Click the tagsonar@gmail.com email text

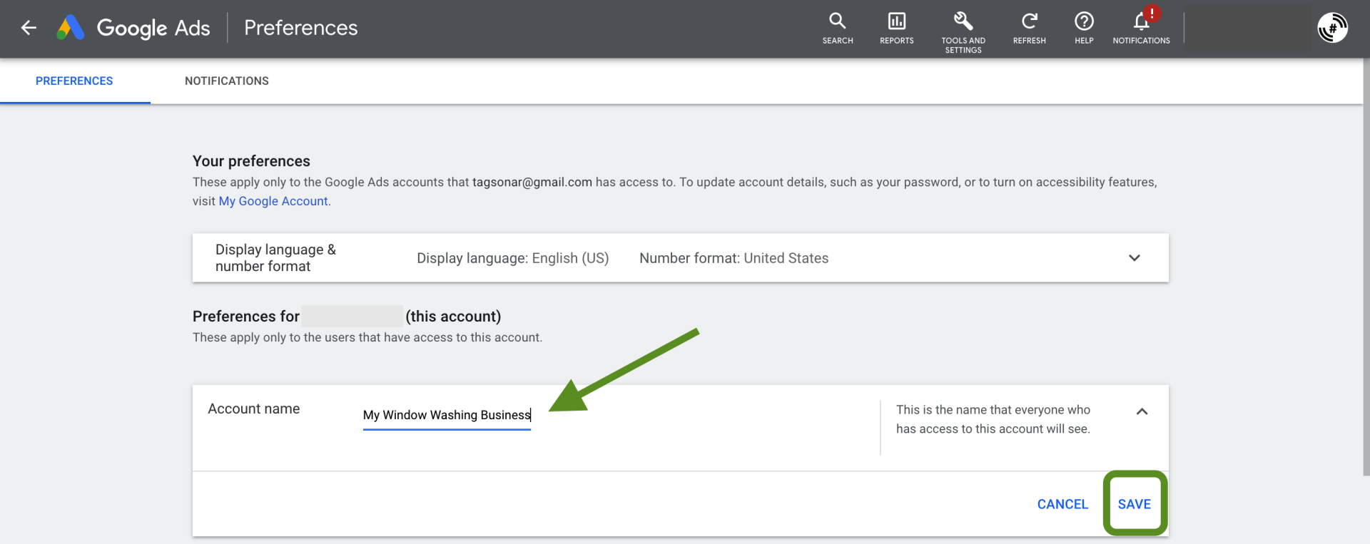[x=532, y=183]
